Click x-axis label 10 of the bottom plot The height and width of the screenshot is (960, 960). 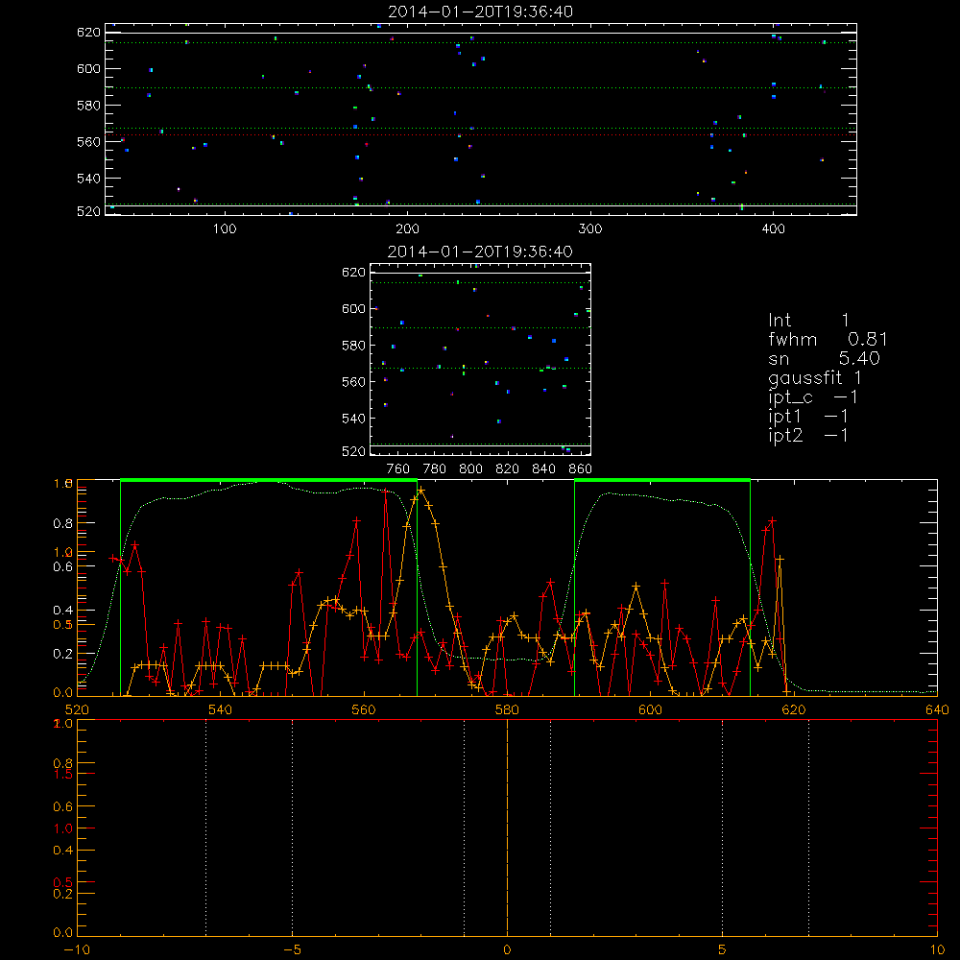point(937,949)
